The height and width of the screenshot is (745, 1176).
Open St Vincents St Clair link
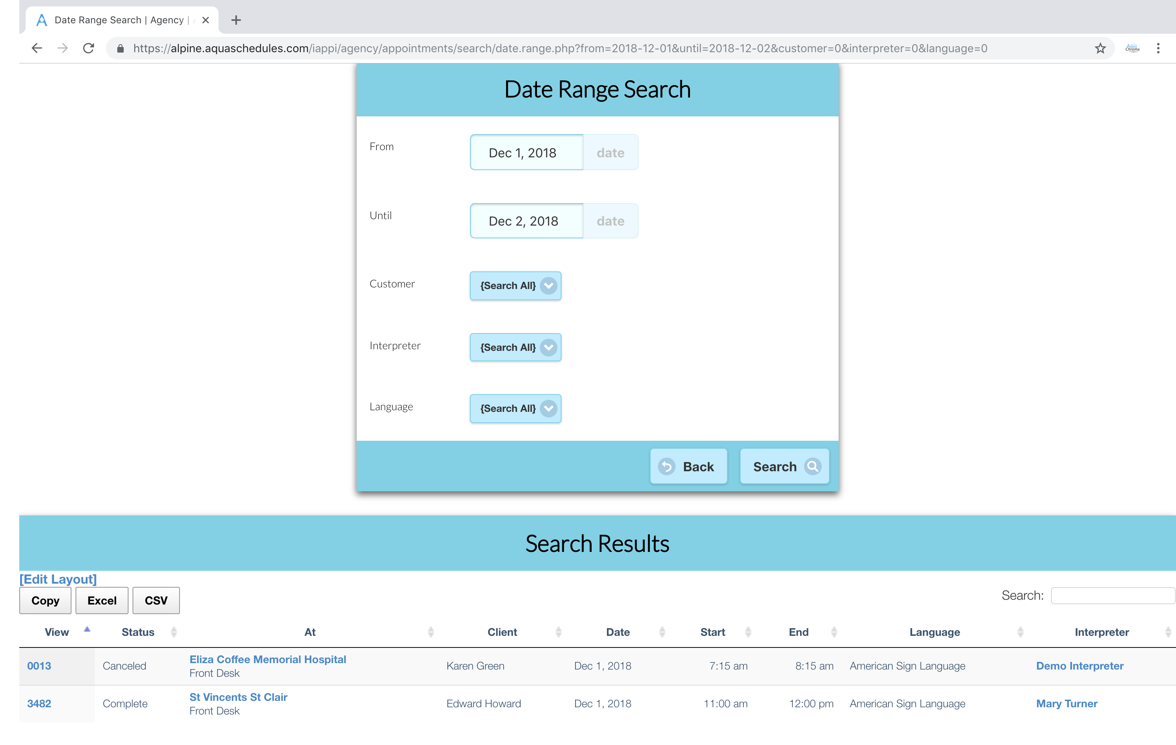(x=238, y=697)
